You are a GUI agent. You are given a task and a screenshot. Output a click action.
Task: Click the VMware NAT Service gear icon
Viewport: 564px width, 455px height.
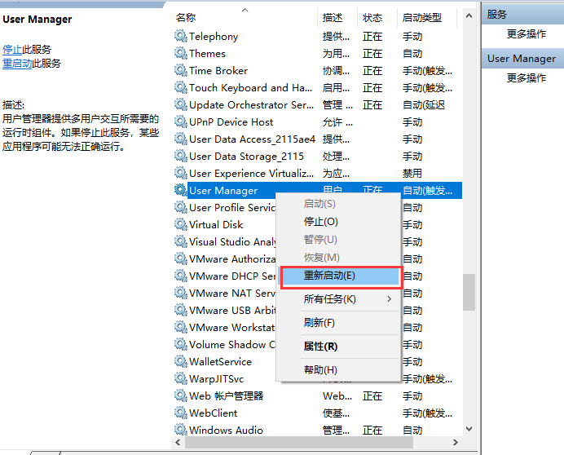point(181,293)
